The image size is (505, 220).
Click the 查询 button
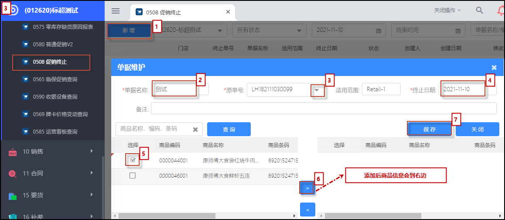pos(229,129)
